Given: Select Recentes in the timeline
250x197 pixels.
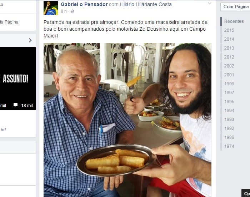Looking at the screenshot, I should tap(234, 21).
